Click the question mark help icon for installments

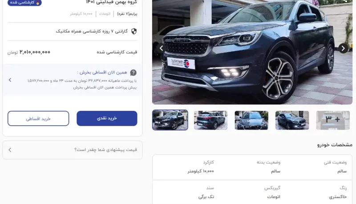133,73
